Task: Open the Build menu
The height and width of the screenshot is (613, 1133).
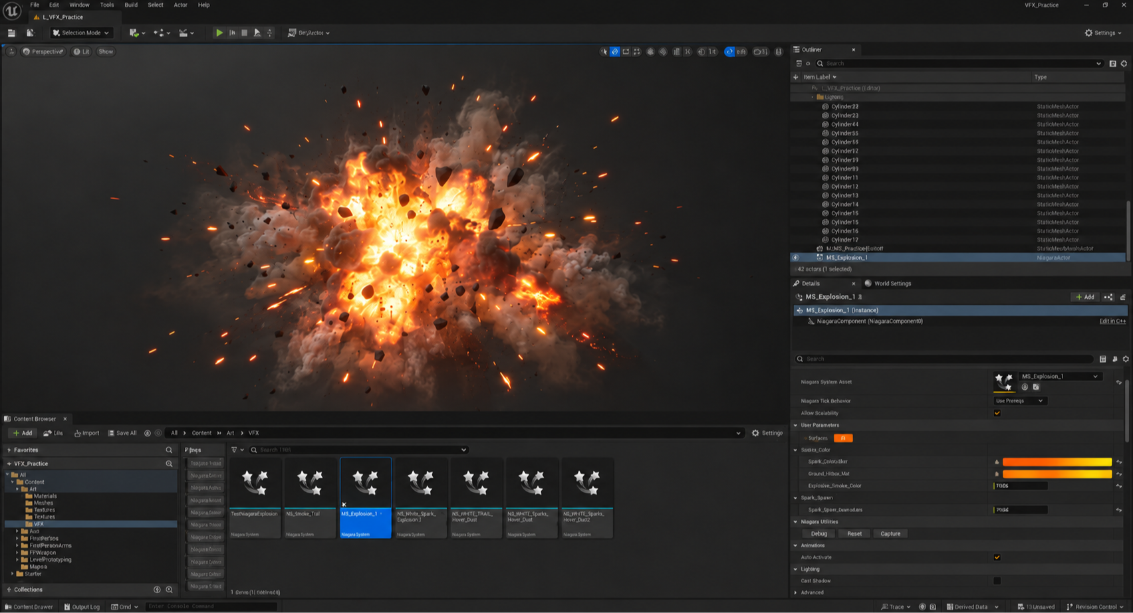Action: 131,5
